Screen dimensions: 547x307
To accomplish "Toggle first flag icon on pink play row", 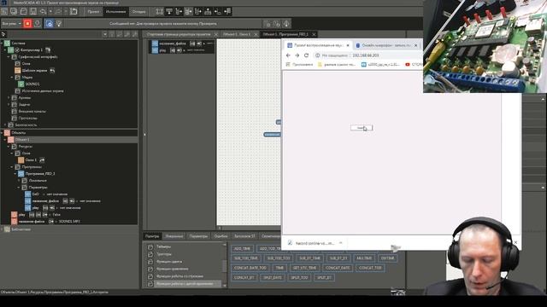I will click(x=32, y=215).
